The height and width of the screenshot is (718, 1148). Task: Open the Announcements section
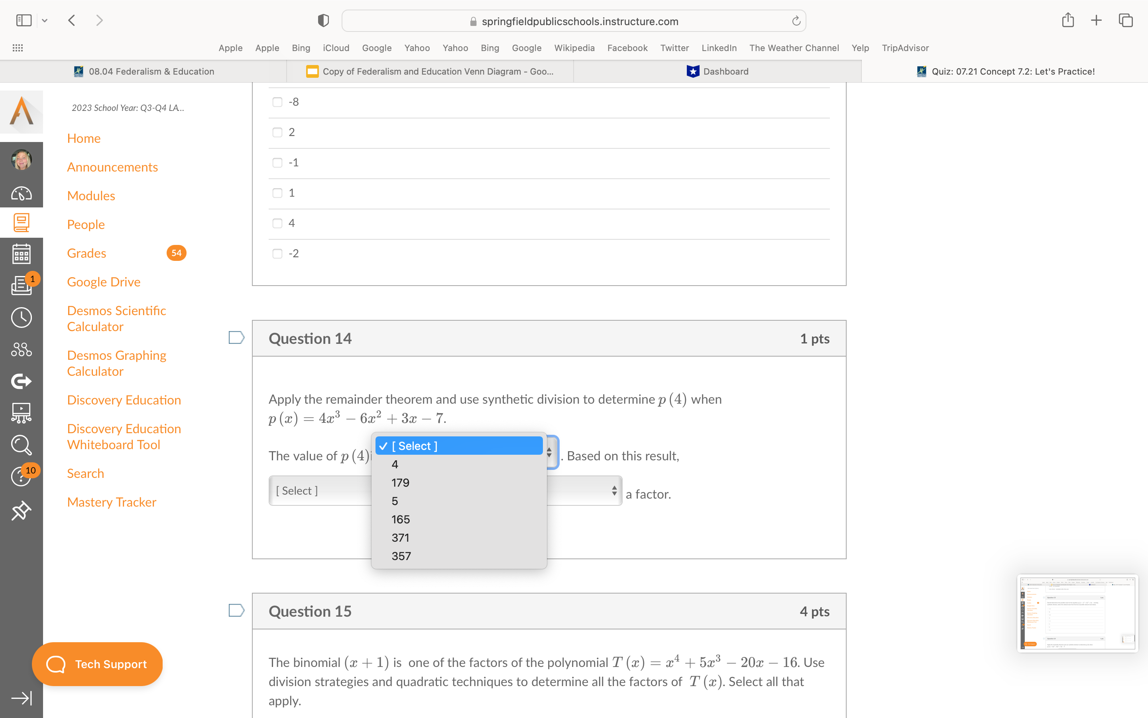[x=112, y=166]
